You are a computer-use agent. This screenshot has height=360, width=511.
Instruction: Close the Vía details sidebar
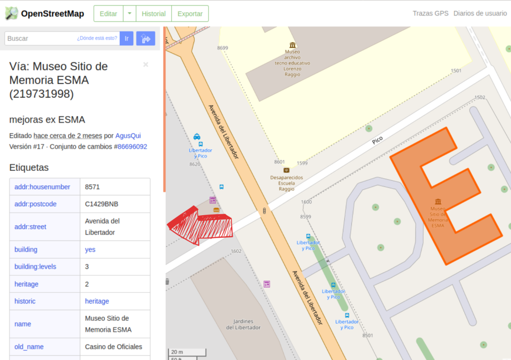(x=146, y=64)
